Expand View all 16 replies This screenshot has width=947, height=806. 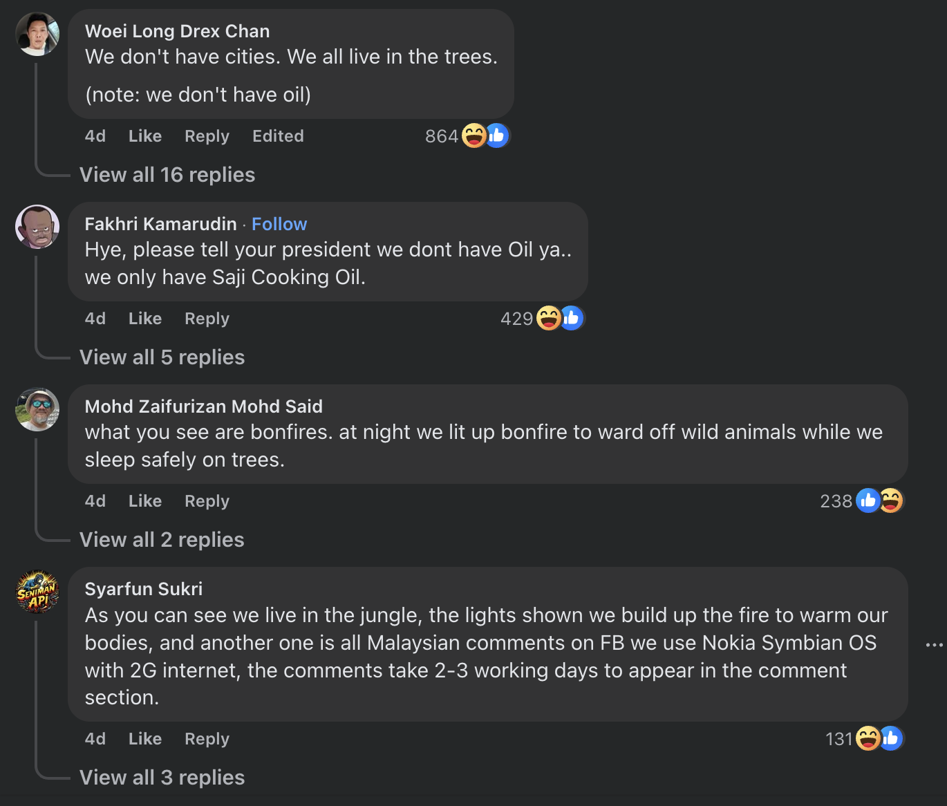[167, 175]
